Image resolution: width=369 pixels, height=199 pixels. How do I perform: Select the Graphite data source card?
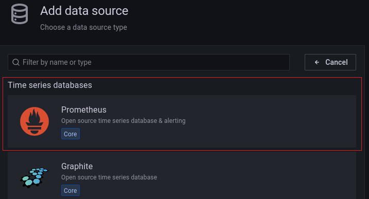(182, 175)
